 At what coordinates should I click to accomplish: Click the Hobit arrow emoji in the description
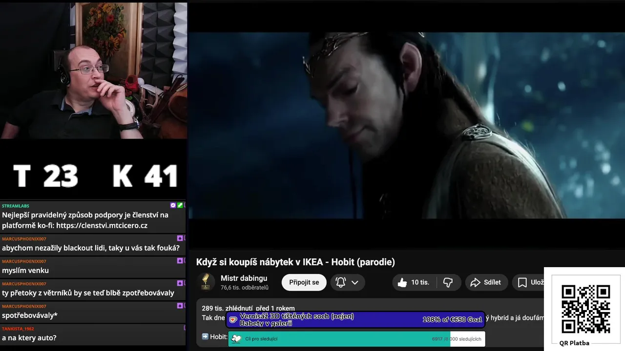coord(206,336)
